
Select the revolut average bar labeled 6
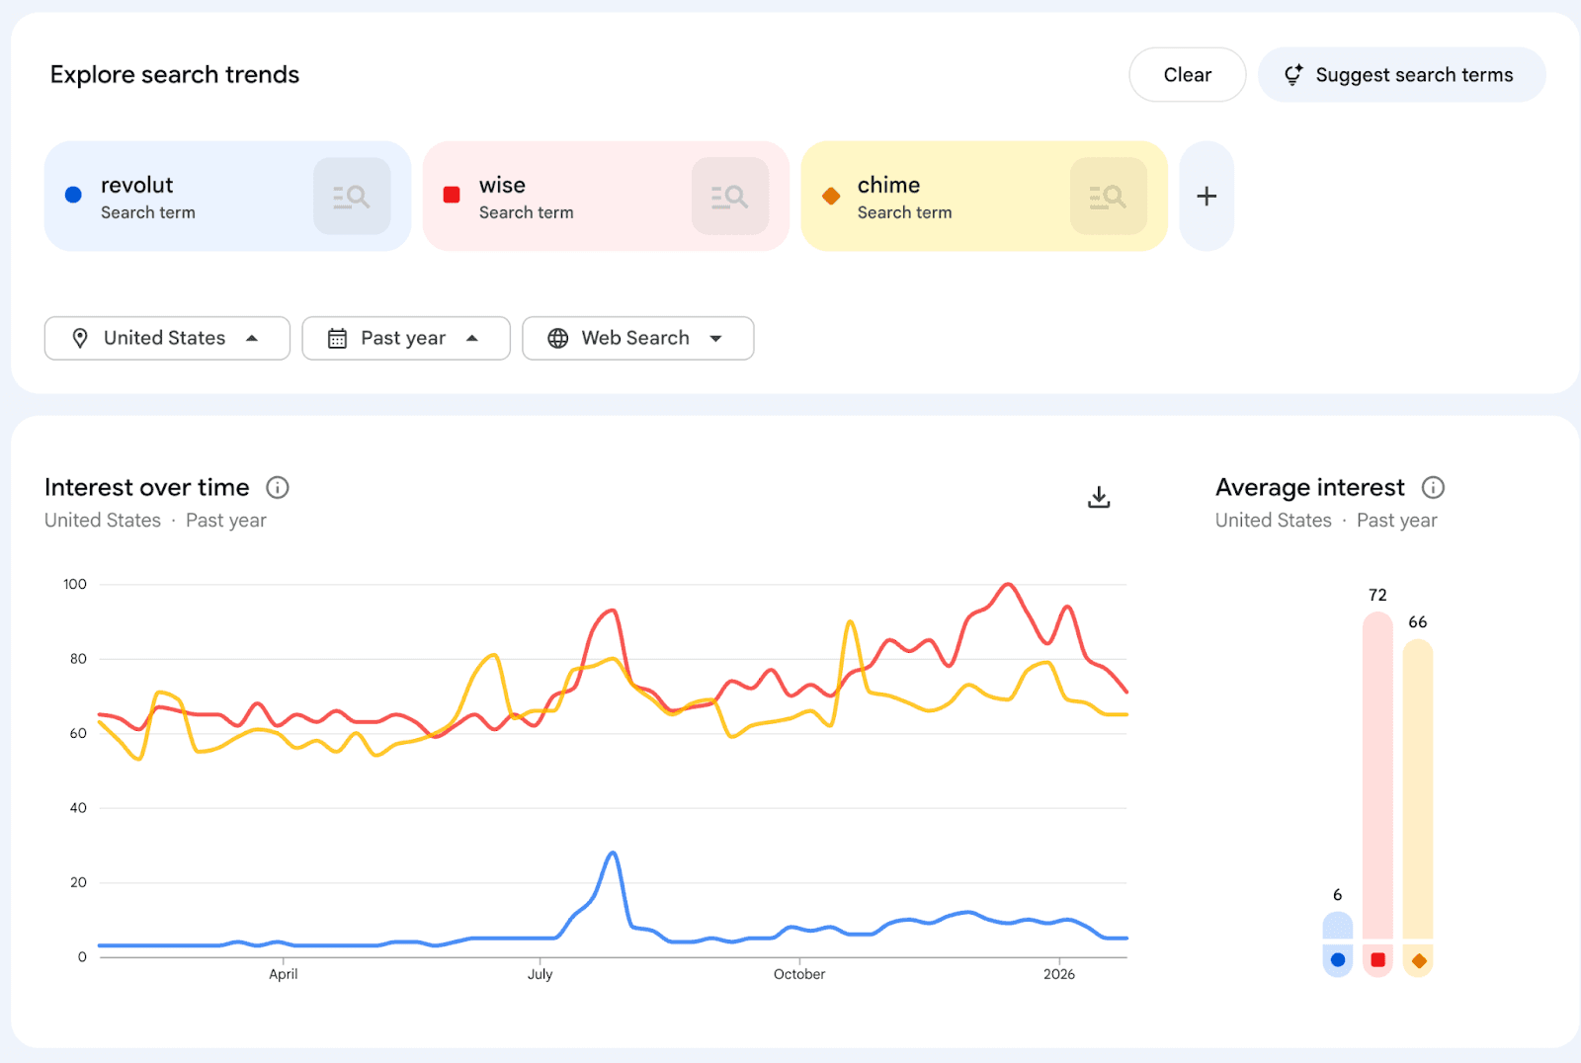(x=1338, y=926)
